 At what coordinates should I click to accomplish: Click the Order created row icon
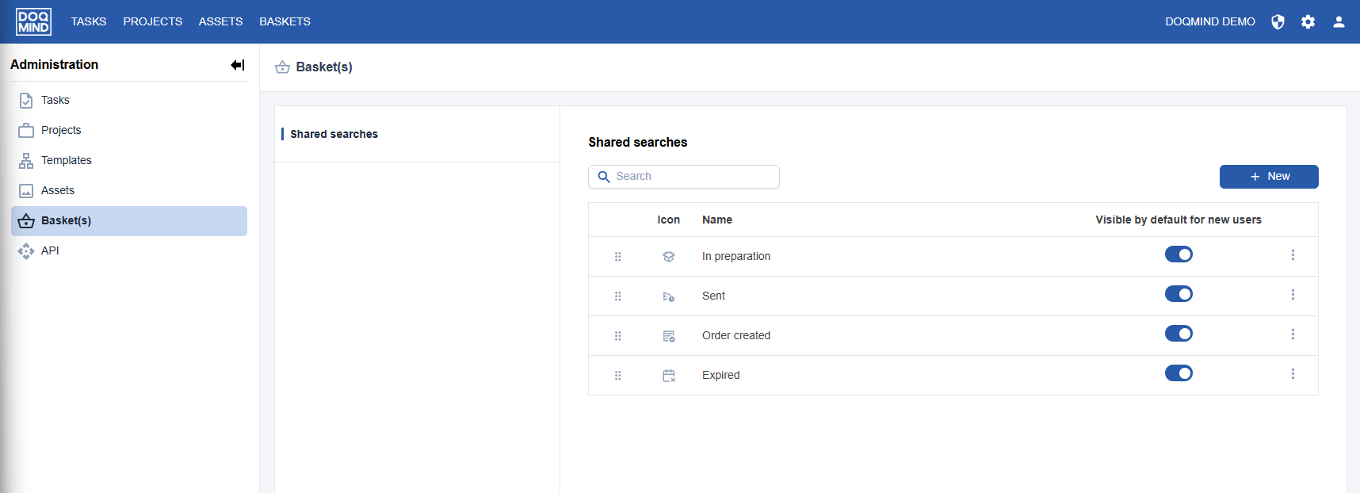[x=668, y=336]
